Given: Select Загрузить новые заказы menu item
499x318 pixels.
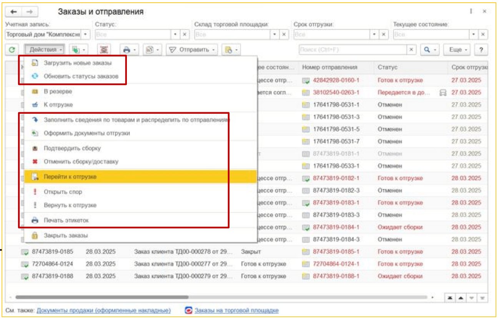Looking at the screenshot, I should [x=78, y=62].
